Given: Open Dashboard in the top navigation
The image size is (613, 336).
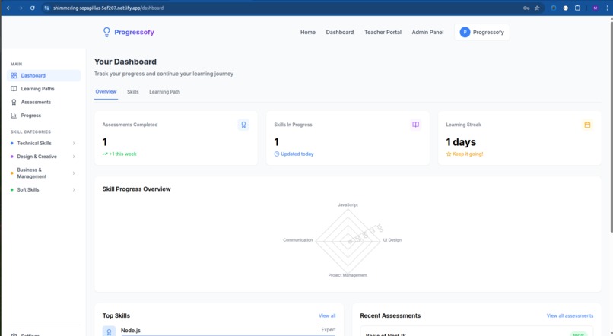Looking at the screenshot, I should click(340, 33).
